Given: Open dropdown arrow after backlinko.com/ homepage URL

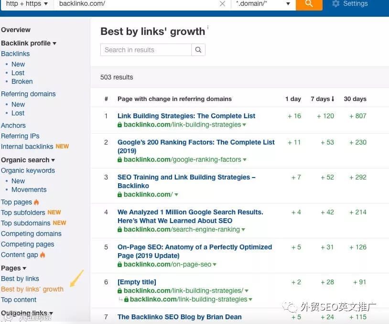Looking at the screenshot, I should point(176,195).
